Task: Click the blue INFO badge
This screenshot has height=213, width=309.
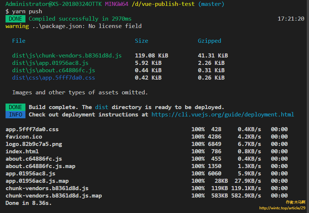Action: point(15,115)
